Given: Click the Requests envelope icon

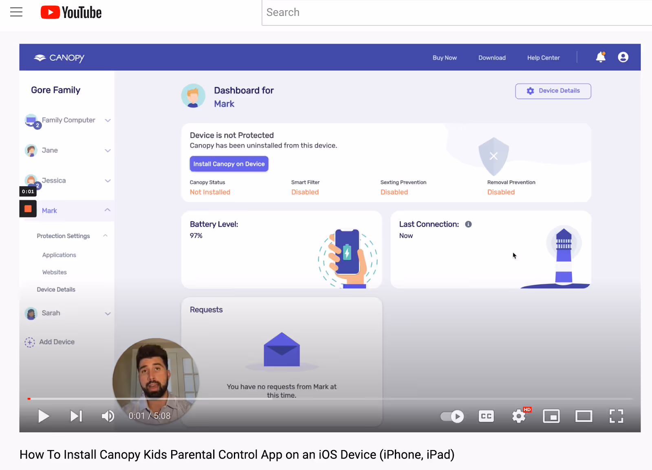Looking at the screenshot, I should coord(282,349).
